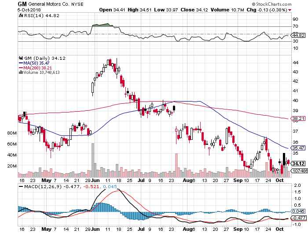Click the RSI(14) legend line icon

[20, 16]
